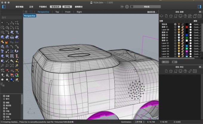Image resolution: width=203 pixels, height=124 pixels.
Task: Activate the Zoom magnifier tool
Action: tap(2, 65)
